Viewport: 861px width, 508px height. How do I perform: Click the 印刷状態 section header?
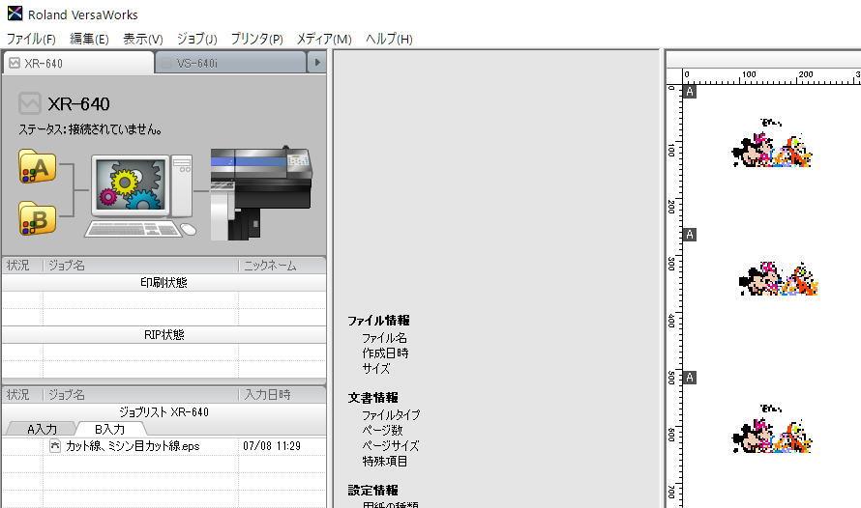[x=163, y=282]
